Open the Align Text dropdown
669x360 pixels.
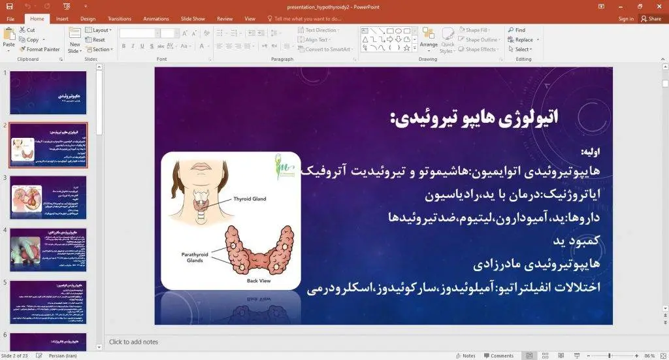tap(314, 40)
